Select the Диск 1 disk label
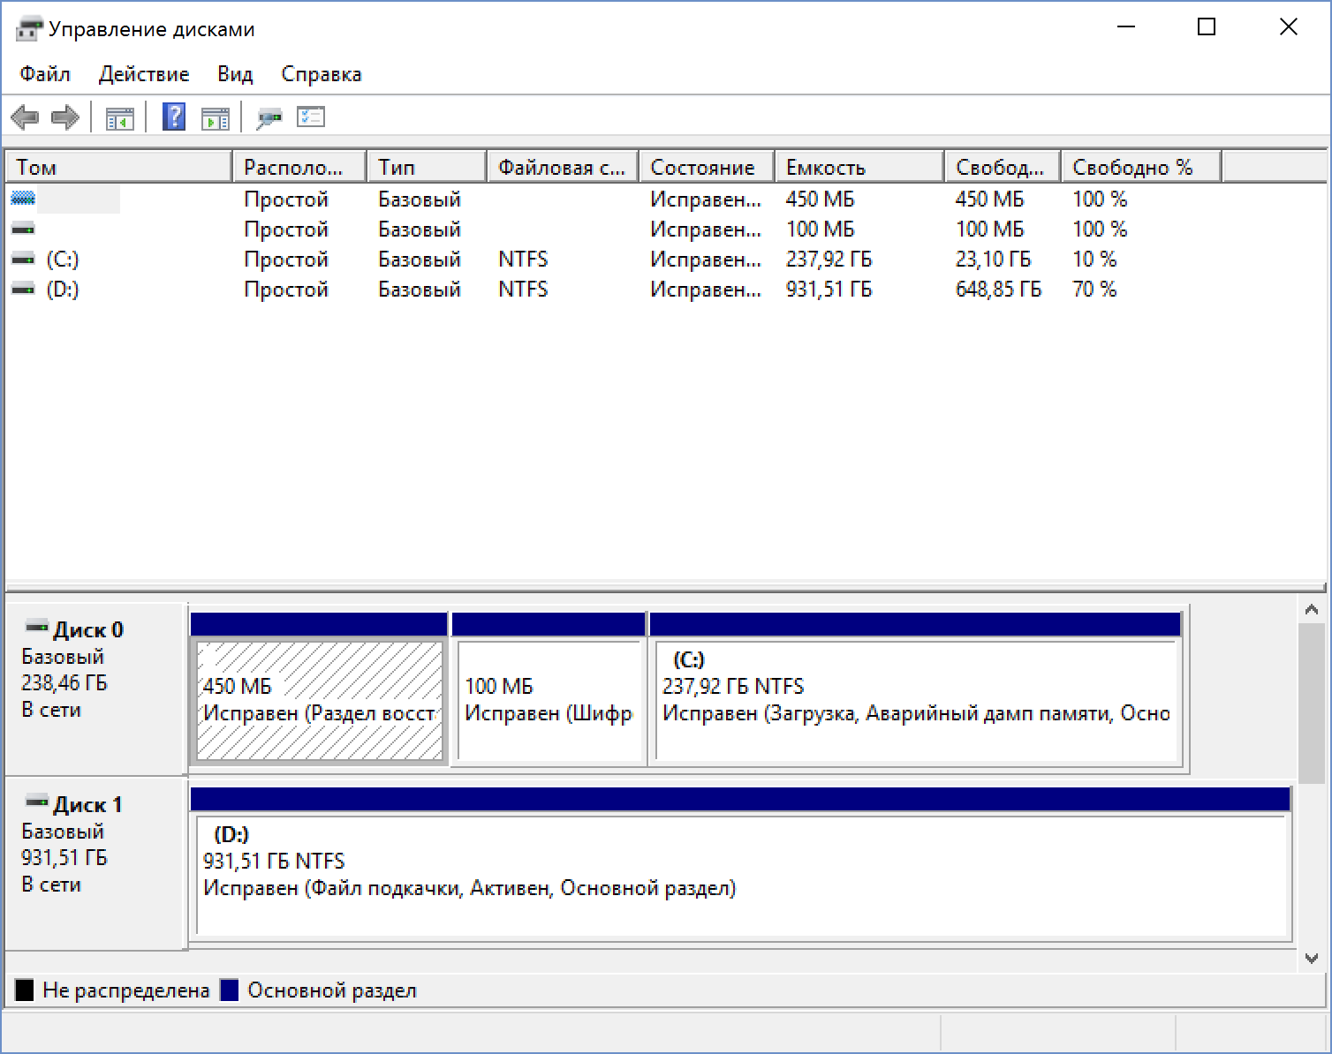The image size is (1332, 1054). coord(88,805)
